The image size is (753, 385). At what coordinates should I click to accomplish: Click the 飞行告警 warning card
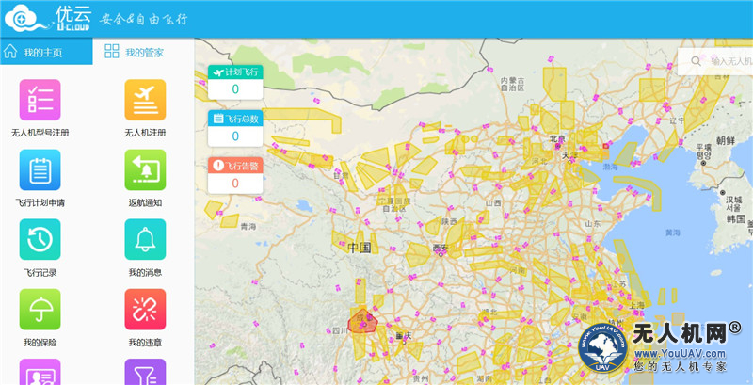pyautogui.click(x=234, y=174)
